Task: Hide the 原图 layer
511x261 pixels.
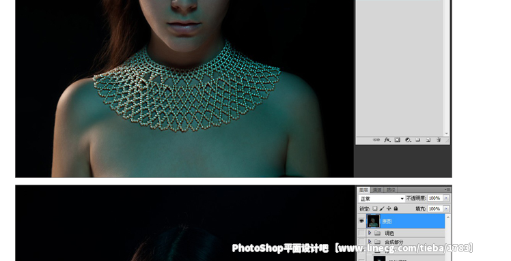Action: click(361, 221)
